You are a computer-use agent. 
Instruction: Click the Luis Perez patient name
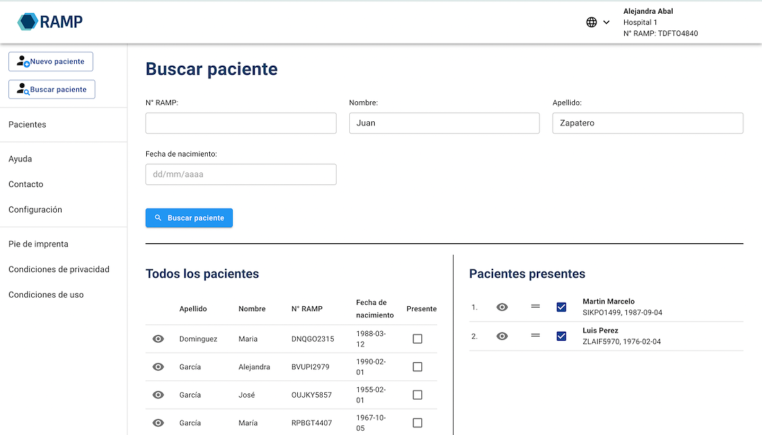pos(600,330)
